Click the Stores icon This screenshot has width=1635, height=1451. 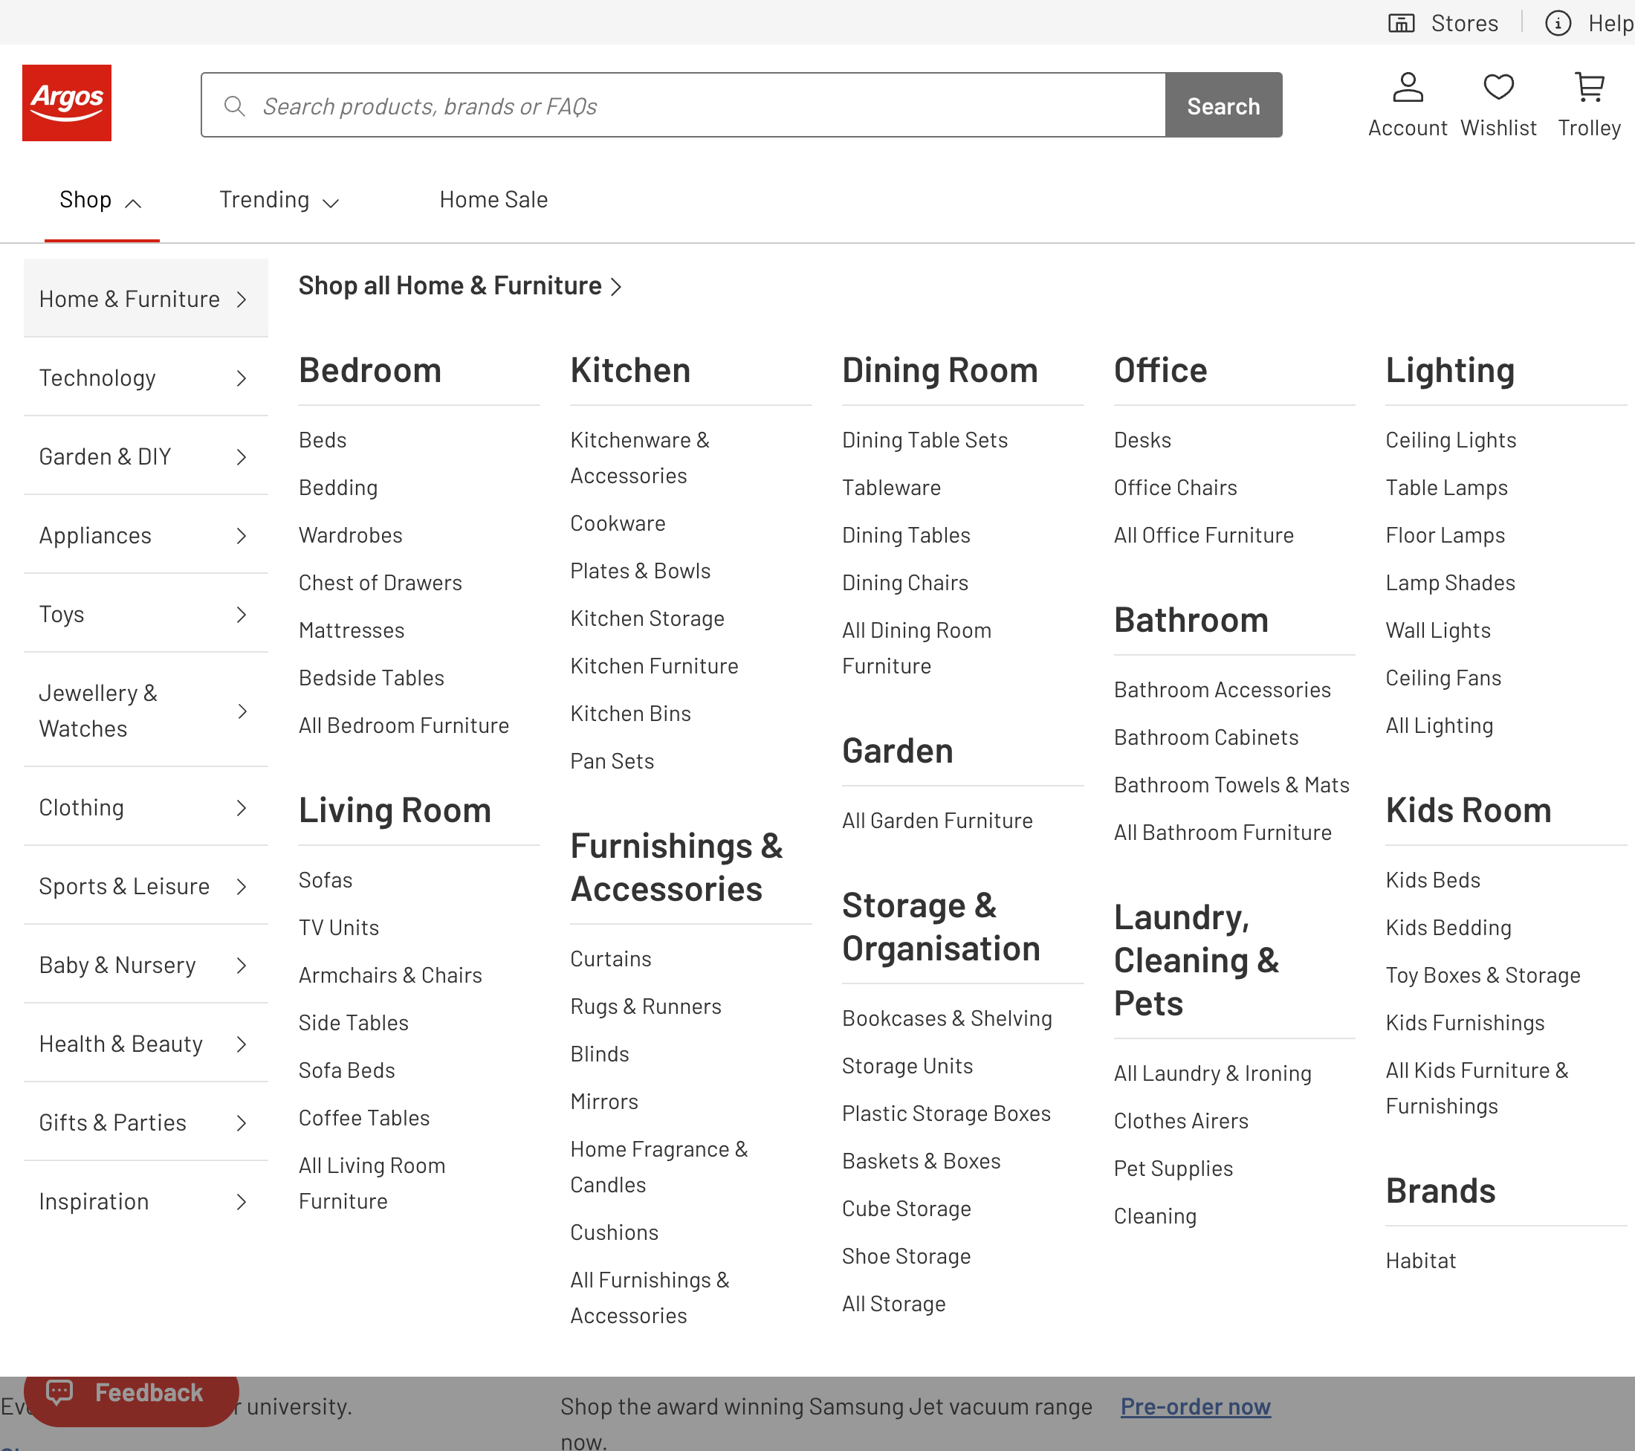1402,22
